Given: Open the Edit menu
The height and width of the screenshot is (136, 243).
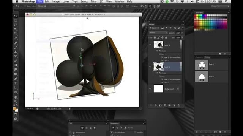Looking at the screenshot, I should [x=47, y=2].
